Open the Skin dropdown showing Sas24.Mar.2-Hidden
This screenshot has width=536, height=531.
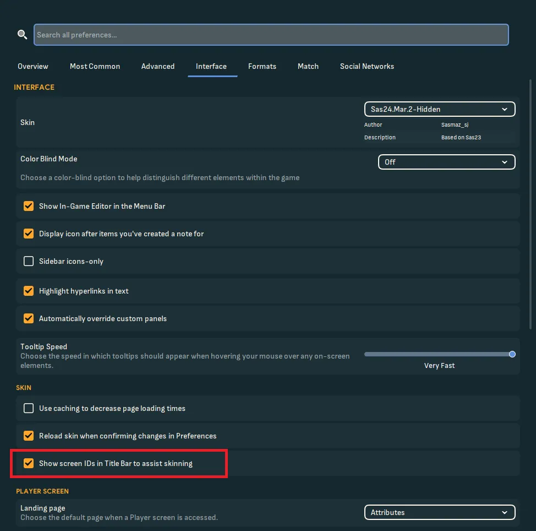pyautogui.click(x=439, y=109)
